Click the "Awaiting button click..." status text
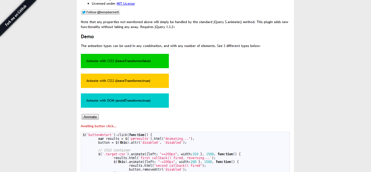 [x=98, y=126]
